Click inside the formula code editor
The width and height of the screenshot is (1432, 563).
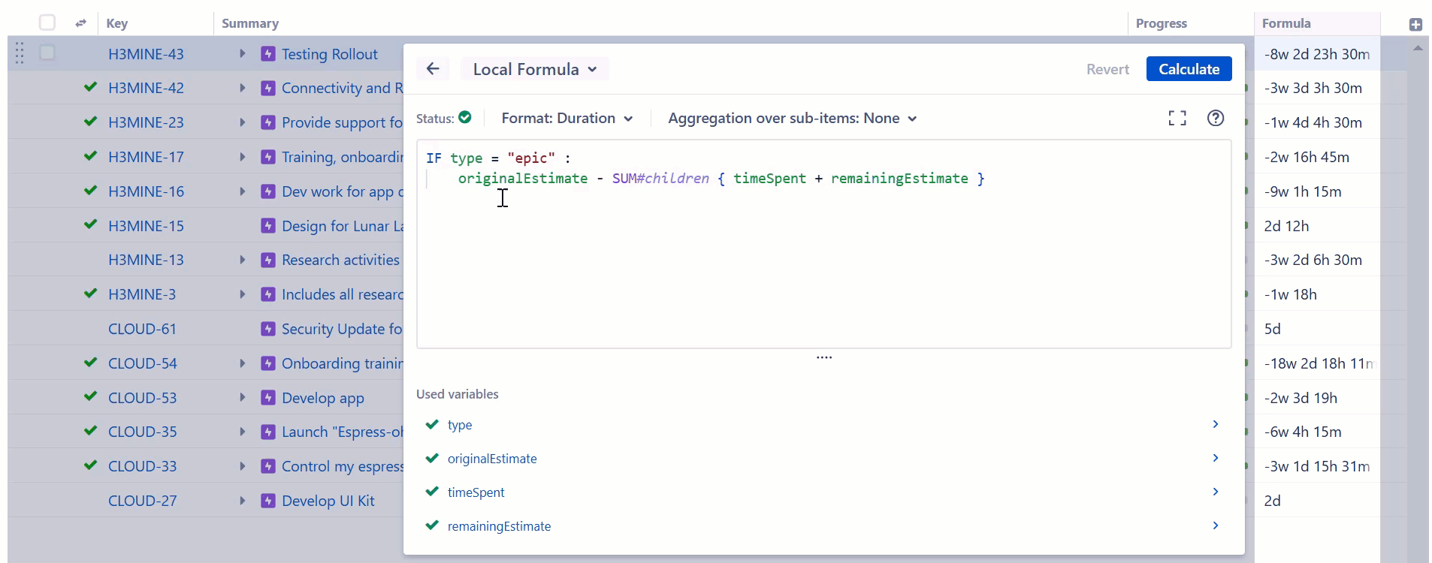click(751, 263)
